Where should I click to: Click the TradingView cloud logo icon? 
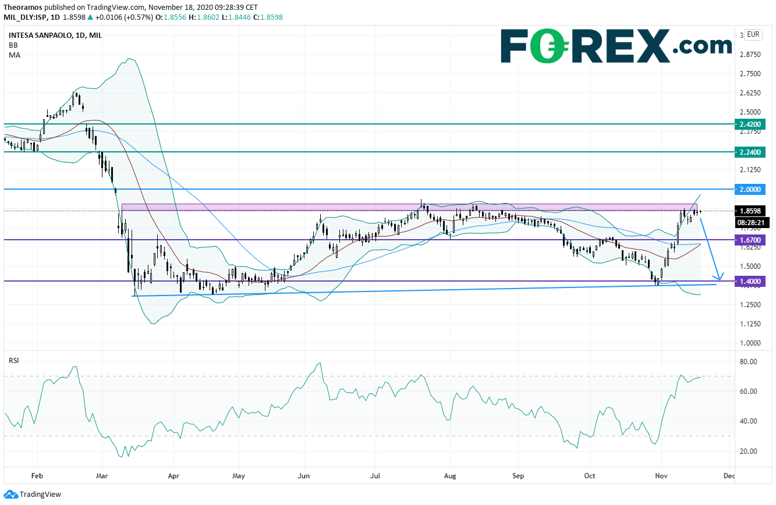pyautogui.click(x=10, y=495)
